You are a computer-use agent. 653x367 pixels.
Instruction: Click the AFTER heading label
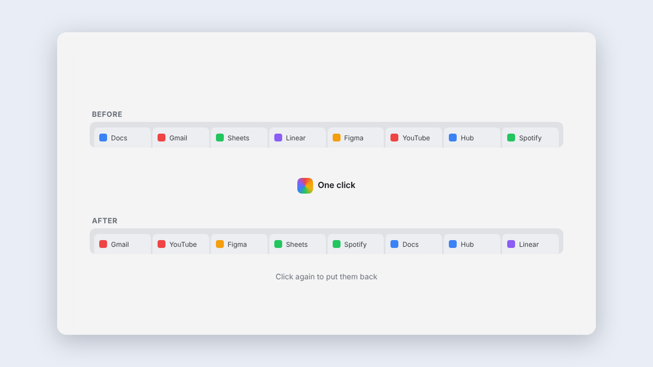point(104,221)
